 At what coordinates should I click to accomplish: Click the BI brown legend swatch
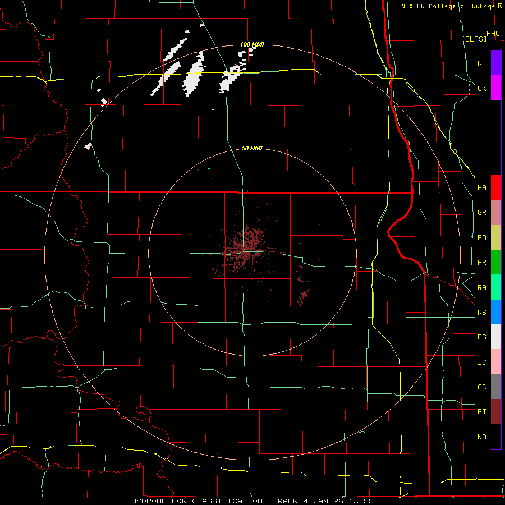[495, 412]
